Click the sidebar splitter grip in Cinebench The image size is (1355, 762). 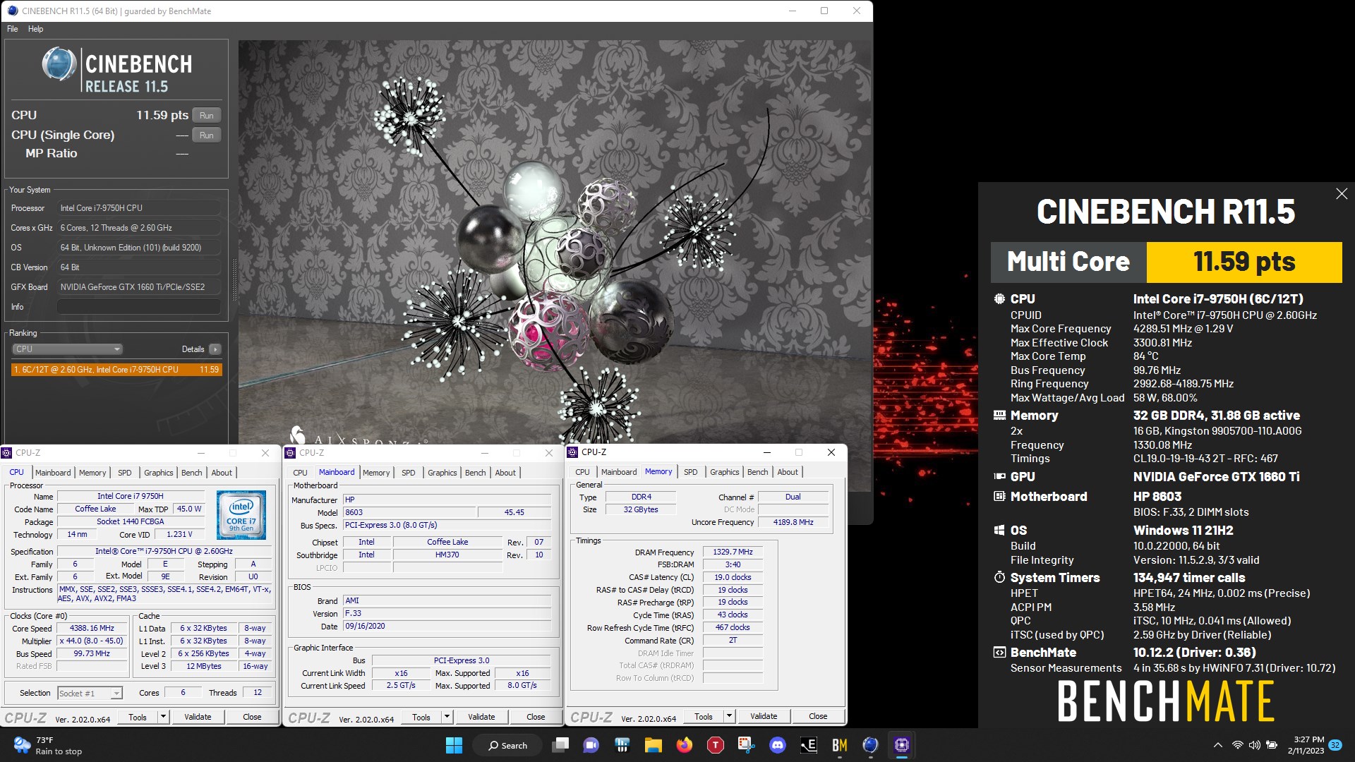(x=234, y=280)
